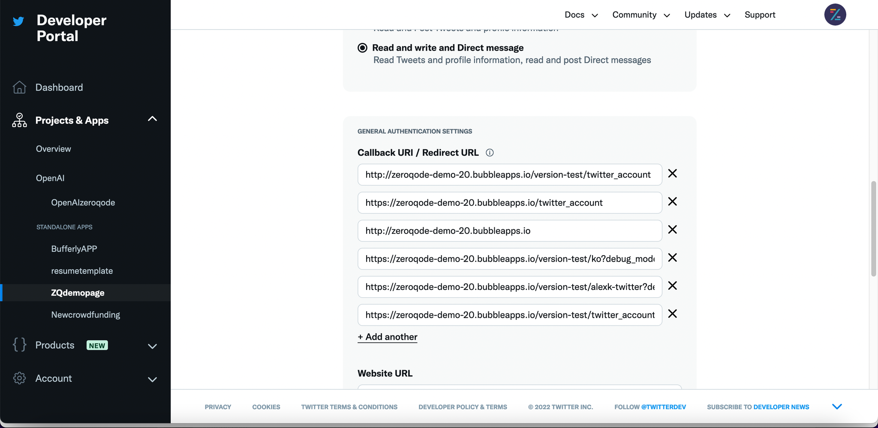Viewport: 878px width, 428px height.
Task: Remove the alexk-twitter callback URL
Action: pyautogui.click(x=672, y=286)
